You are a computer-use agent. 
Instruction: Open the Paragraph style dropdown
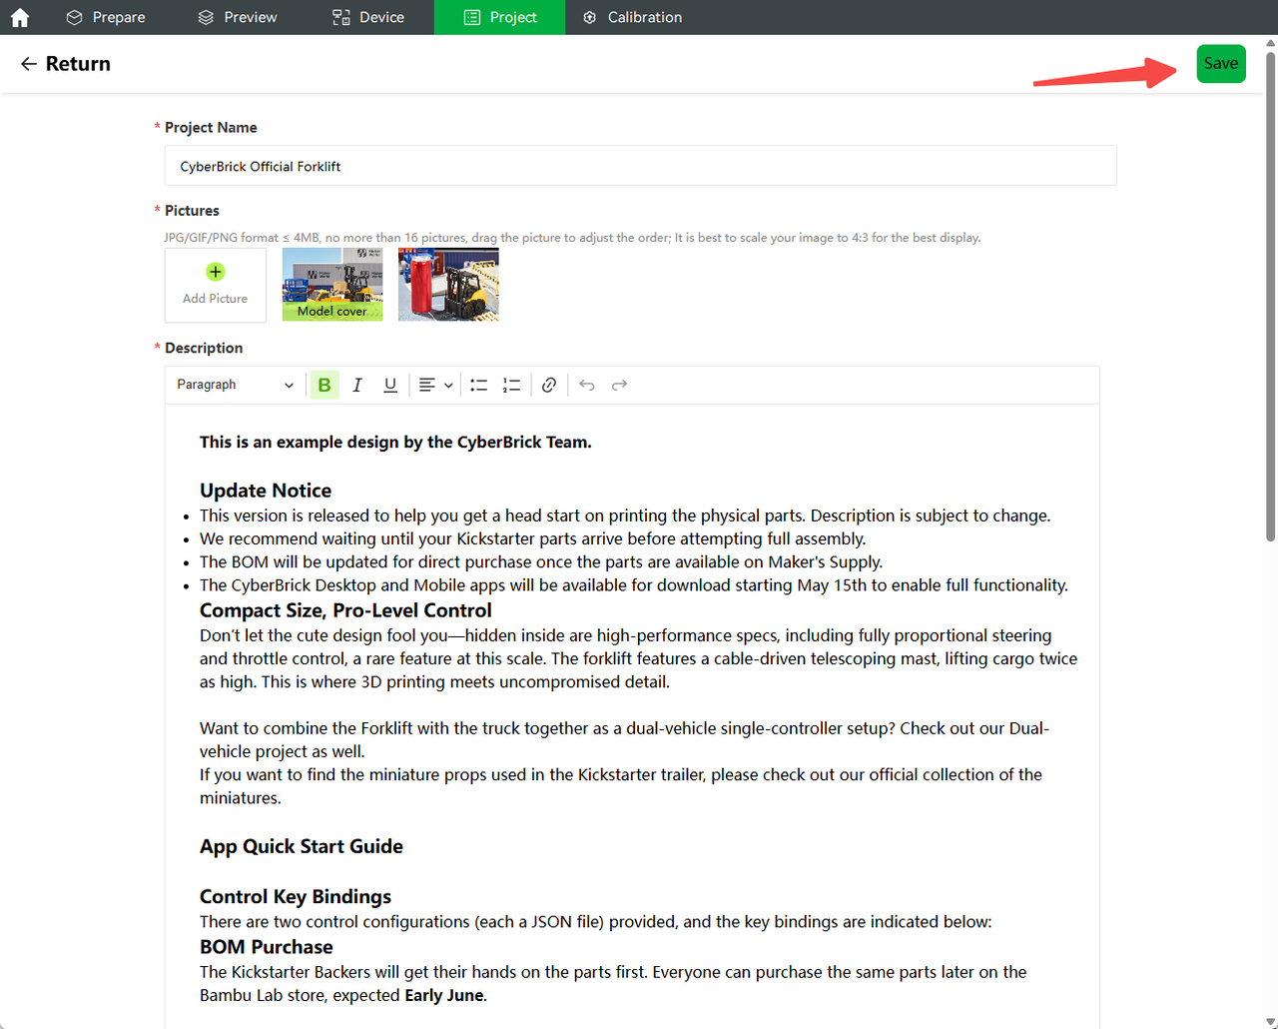tap(235, 385)
